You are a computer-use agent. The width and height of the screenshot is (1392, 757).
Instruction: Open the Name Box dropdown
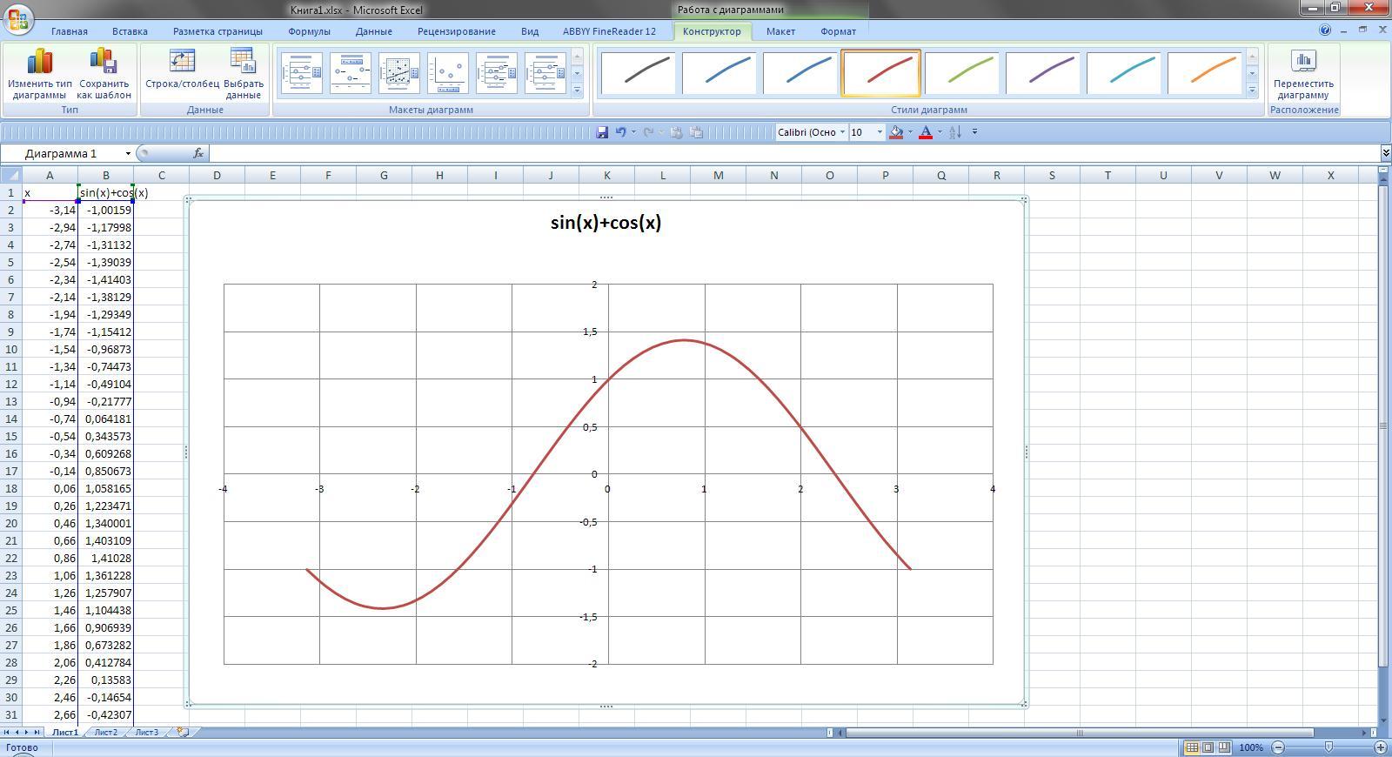[x=128, y=154]
